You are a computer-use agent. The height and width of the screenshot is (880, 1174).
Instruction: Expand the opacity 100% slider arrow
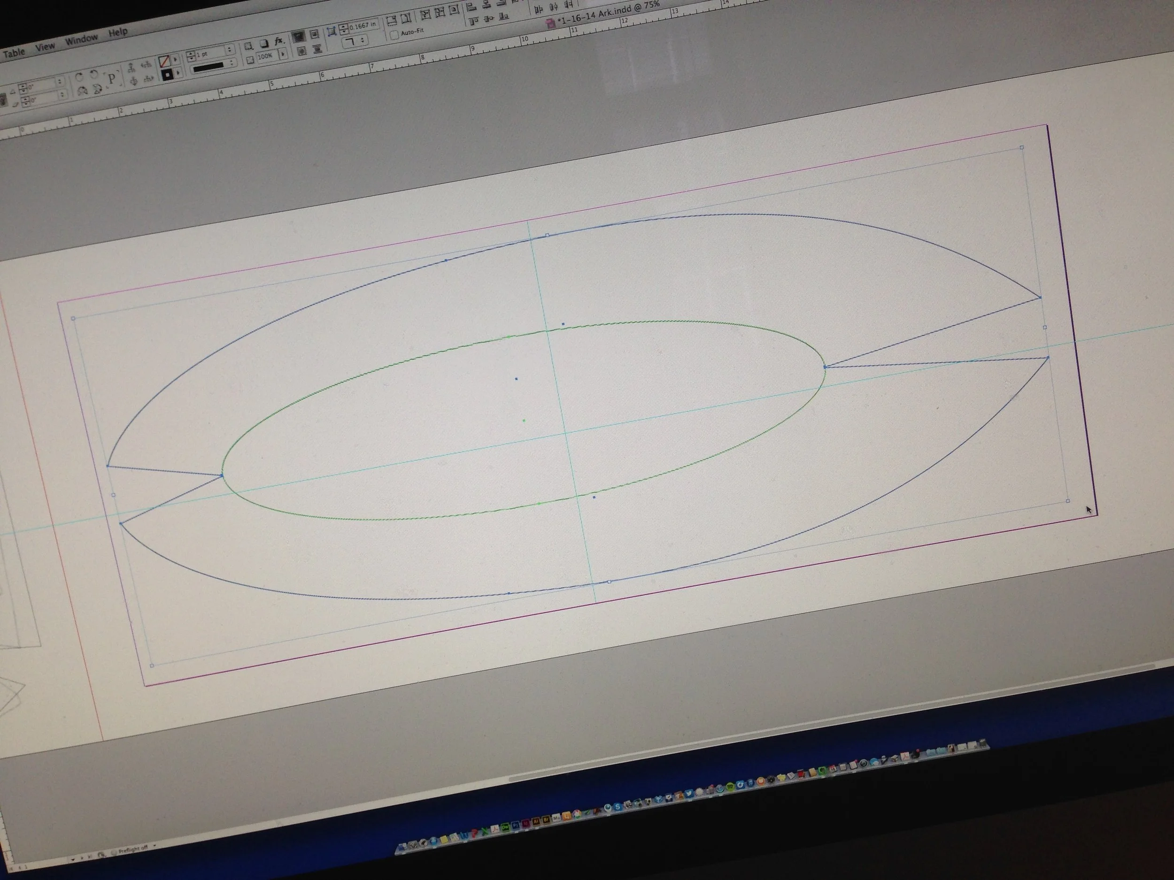click(x=283, y=54)
